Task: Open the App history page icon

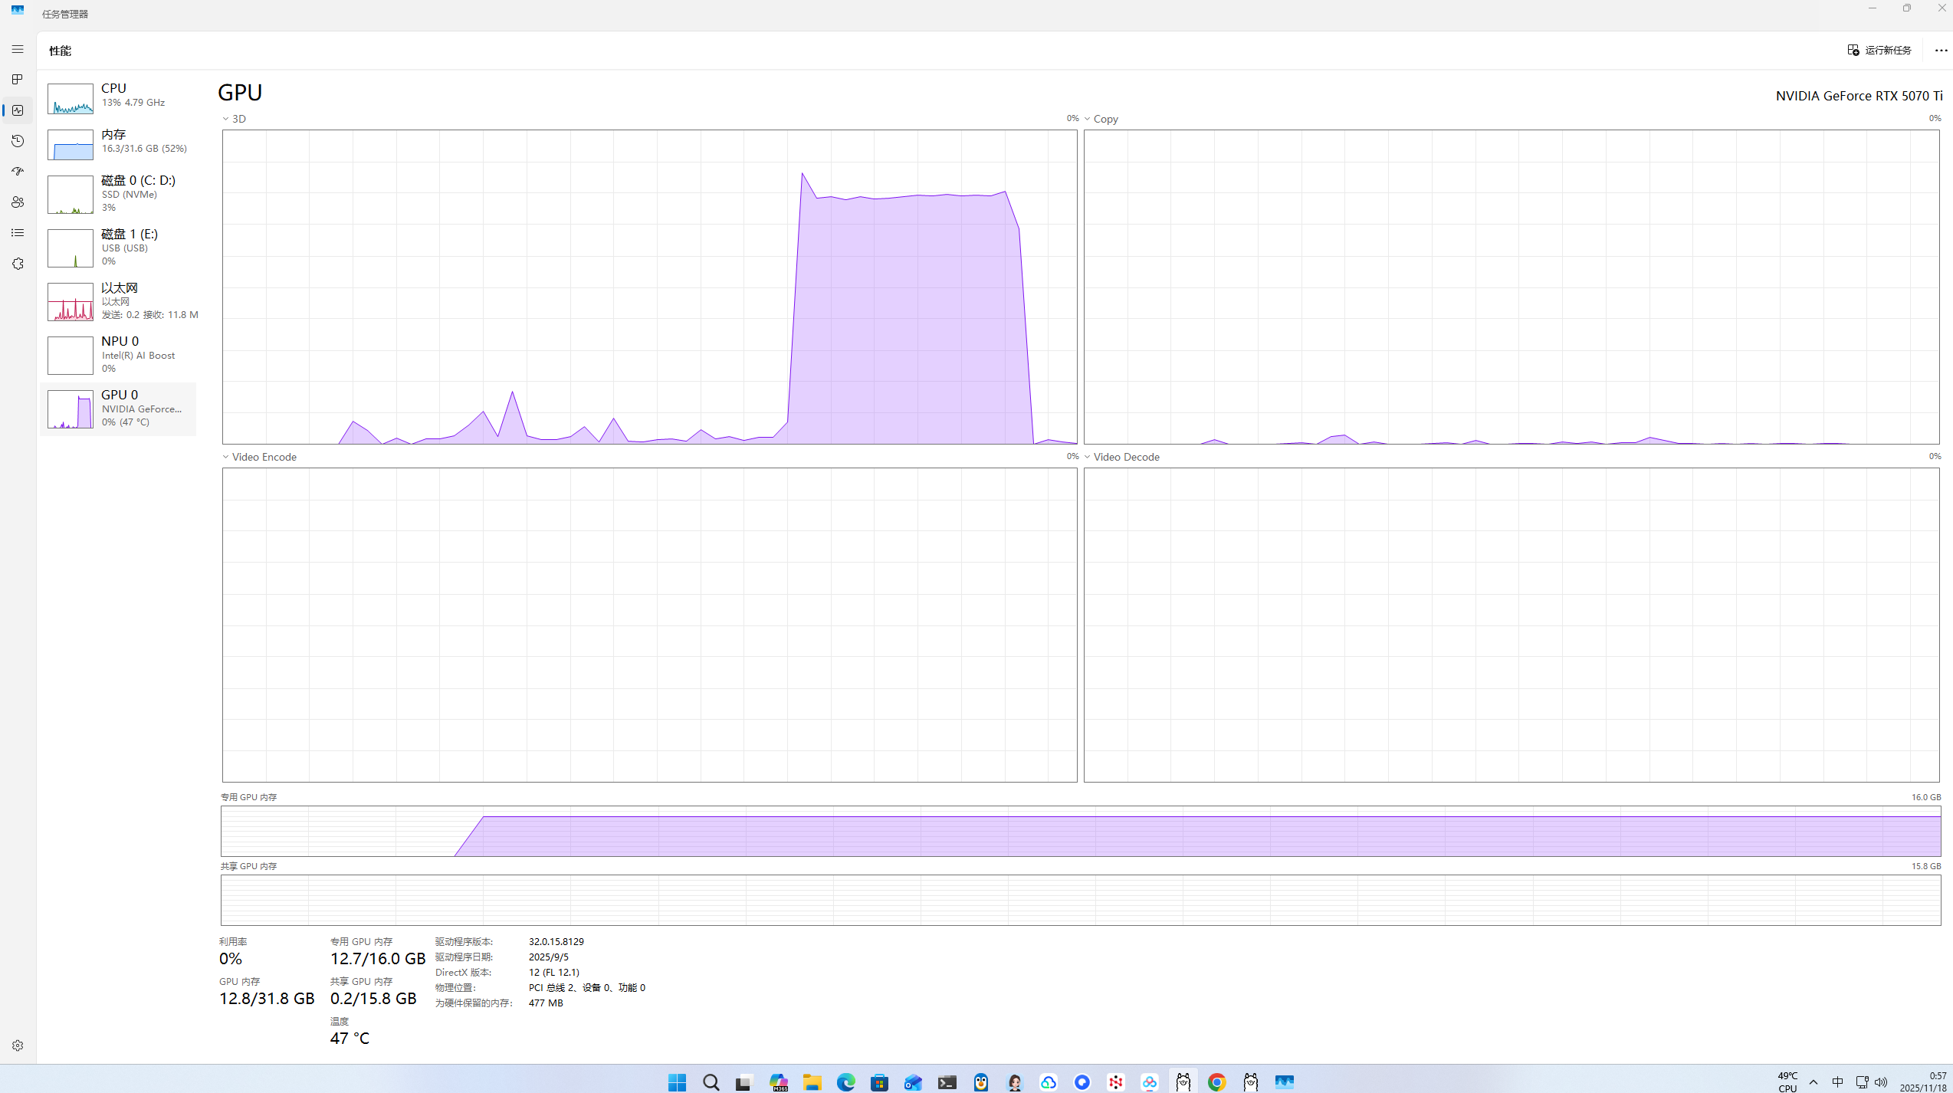Action: (18, 141)
